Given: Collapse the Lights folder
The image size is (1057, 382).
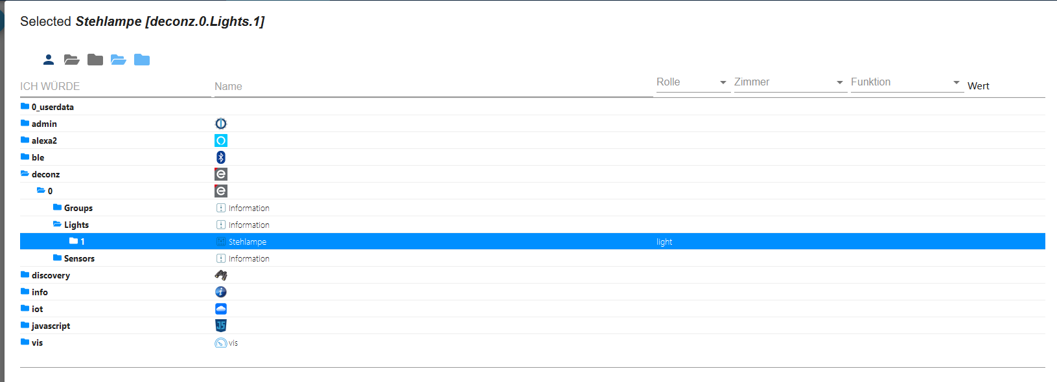Looking at the screenshot, I should pos(58,225).
